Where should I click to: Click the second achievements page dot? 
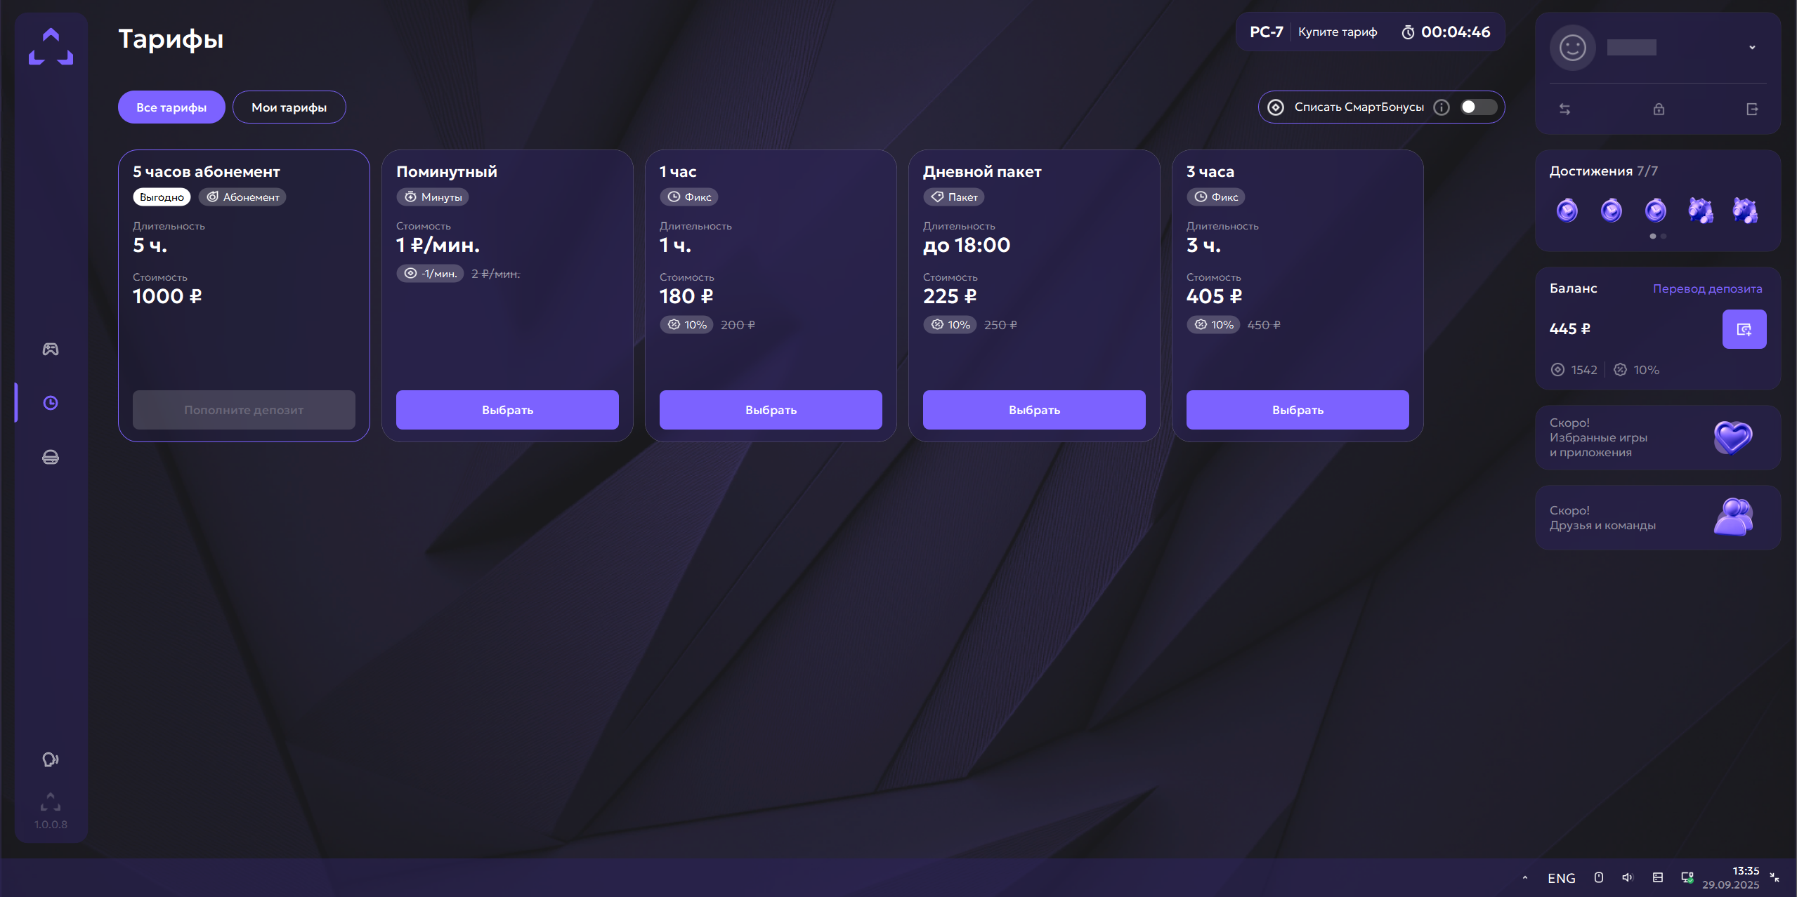1663,237
